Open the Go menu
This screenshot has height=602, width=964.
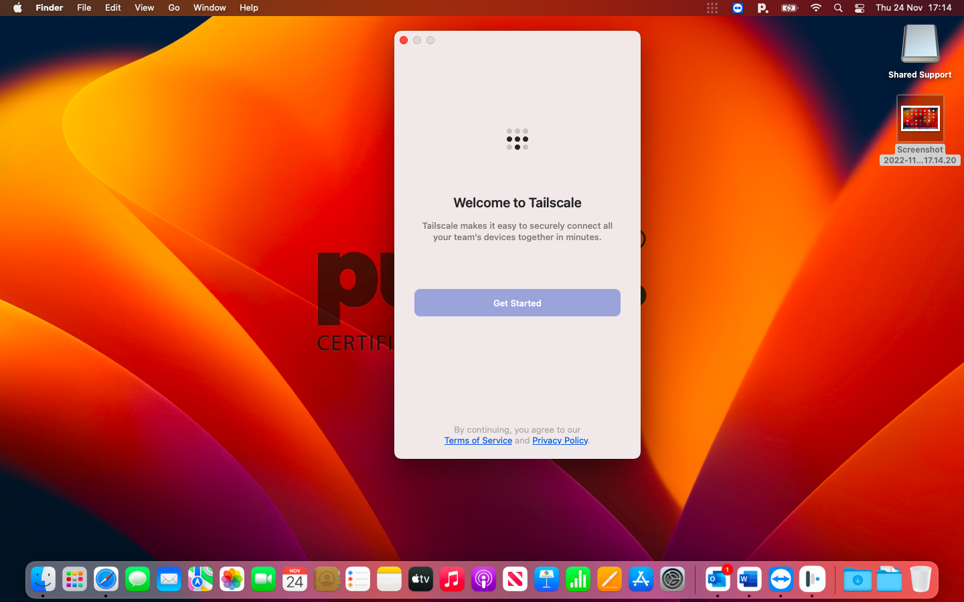coord(174,8)
